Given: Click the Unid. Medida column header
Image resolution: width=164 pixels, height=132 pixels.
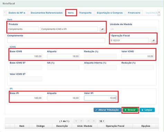Looking at the screenshot, I should tap(85, 126).
